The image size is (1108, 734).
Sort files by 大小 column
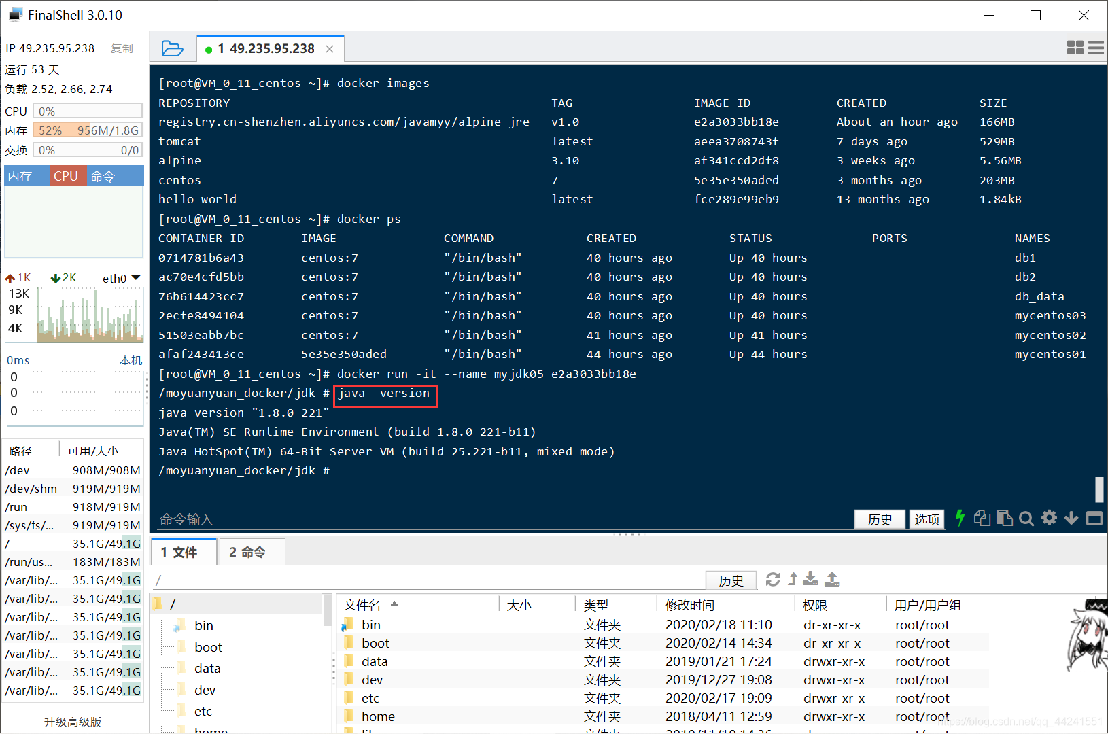(537, 605)
